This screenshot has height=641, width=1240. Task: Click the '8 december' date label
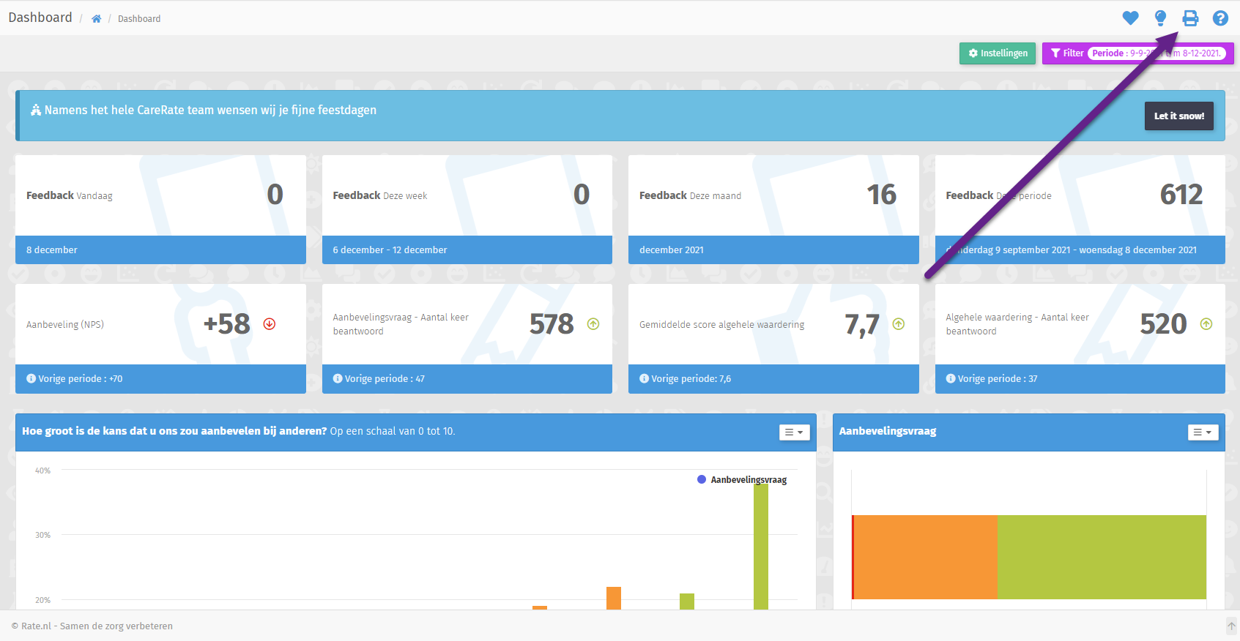[52, 250]
